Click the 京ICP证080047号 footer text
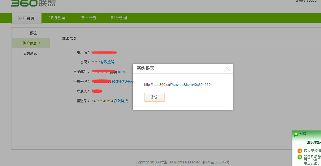 coord(216,162)
